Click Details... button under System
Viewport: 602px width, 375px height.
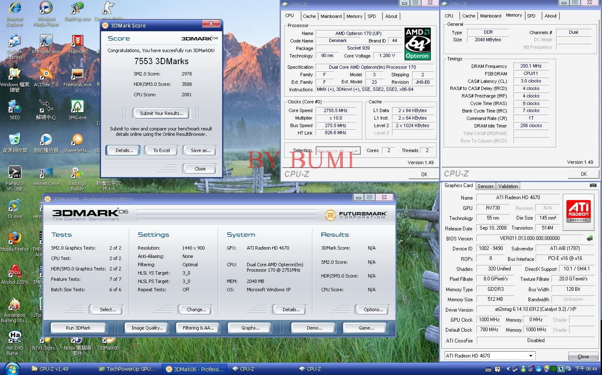pyautogui.click(x=291, y=310)
